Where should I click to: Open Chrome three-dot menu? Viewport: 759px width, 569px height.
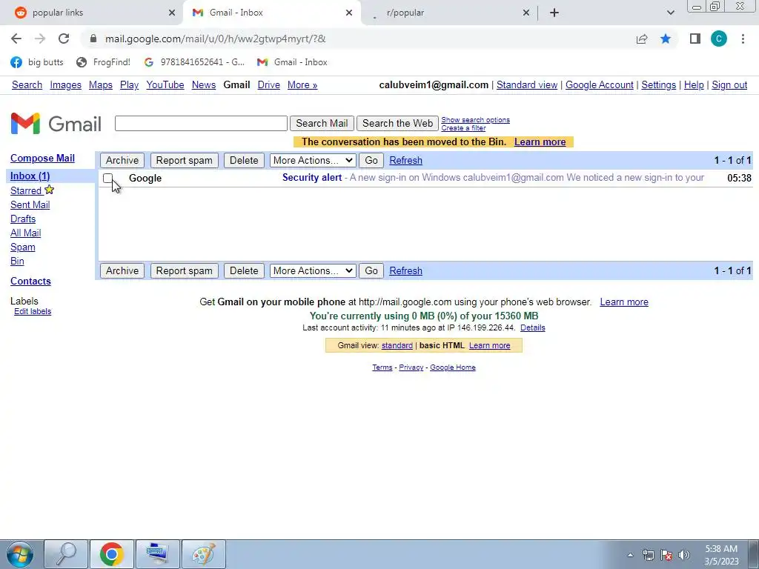[x=743, y=39]
